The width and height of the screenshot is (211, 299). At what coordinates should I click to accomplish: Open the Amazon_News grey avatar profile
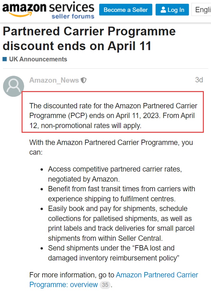coord(13,86)
